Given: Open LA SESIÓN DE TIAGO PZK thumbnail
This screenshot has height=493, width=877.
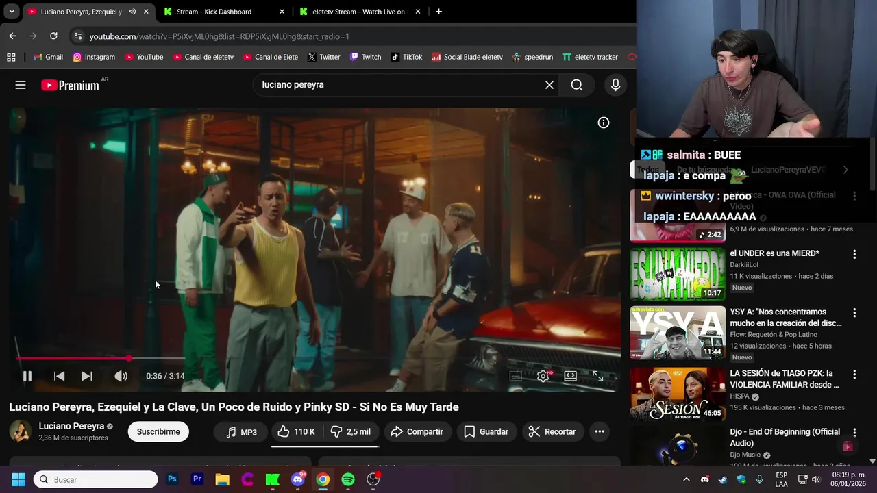Looking at the screenshot, I should 678,394.
